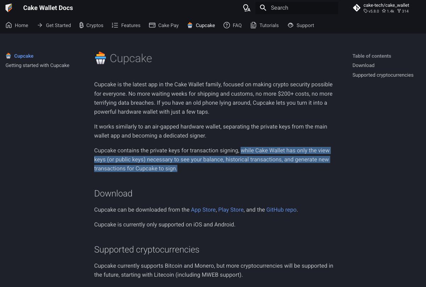Open the FAQ tab
Viewport: 426px width, 287px height.
[x=233, y=25]
